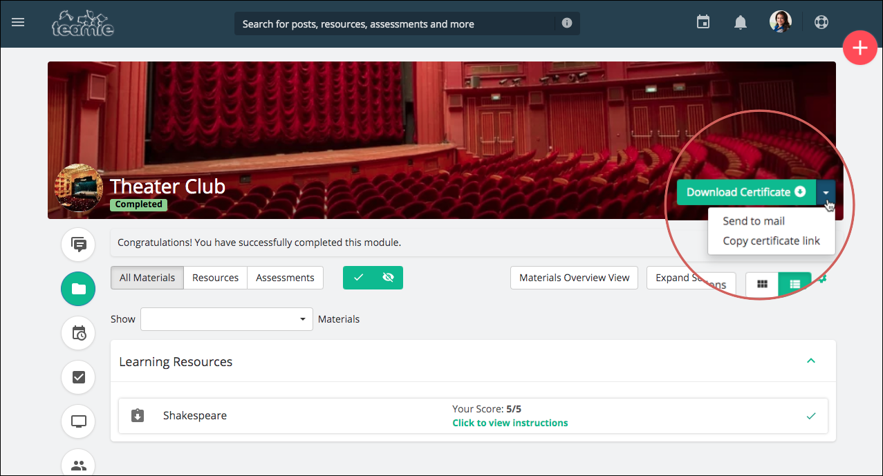Open the calendar icon in header
Screen dimensions: 883x476
pyautogui.click(x=703, y=22)
